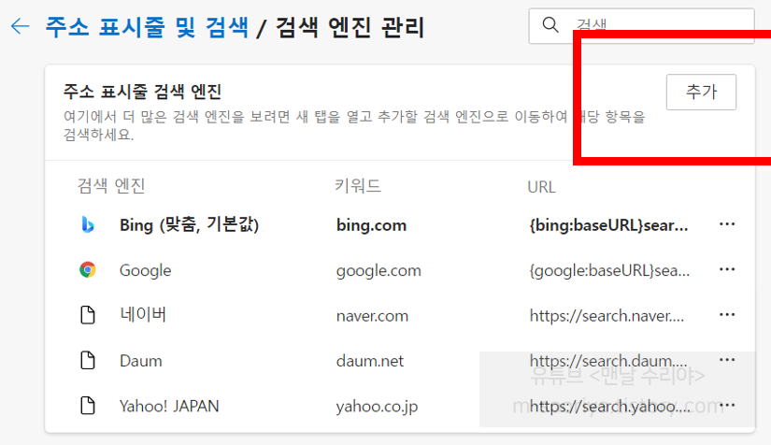Click the bing.com keyword cell
Screen dimensions: 771x445
(371, 225)
